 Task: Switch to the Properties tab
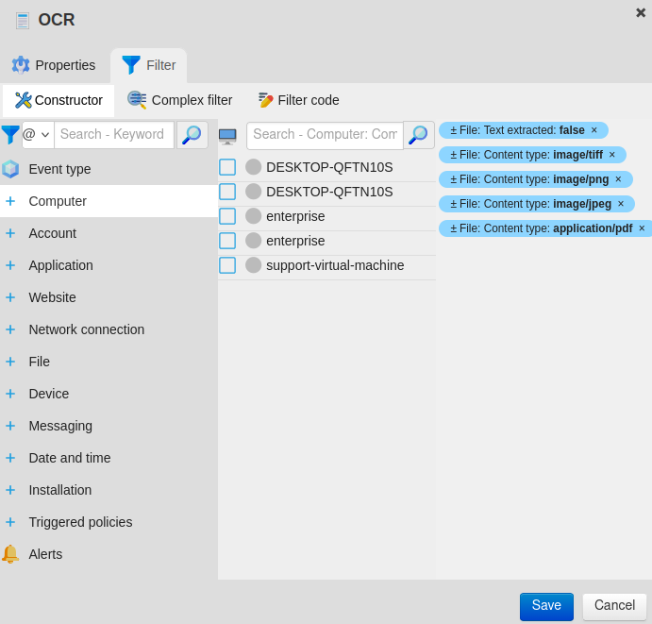click(x=54, y=65)
